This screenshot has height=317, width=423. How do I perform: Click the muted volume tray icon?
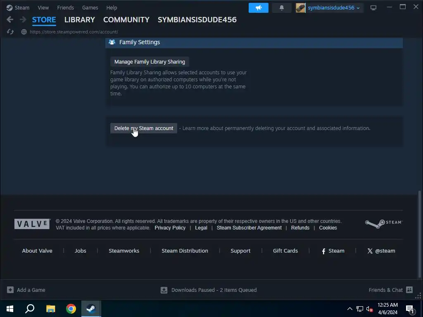click(369, 309)
